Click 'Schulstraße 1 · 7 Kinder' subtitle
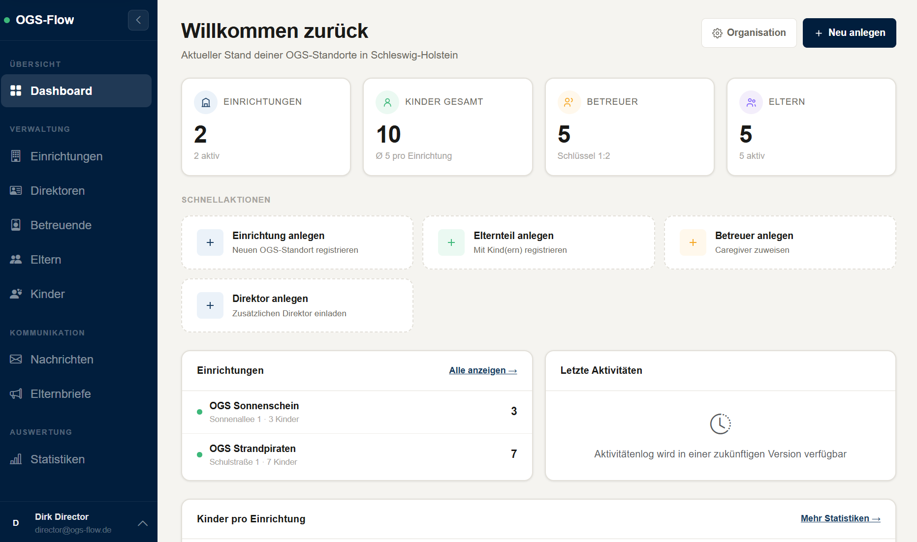This screenshot has height=542, width=917. pos(253,462)
